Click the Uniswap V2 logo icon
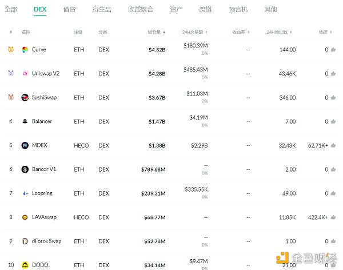This screenshot has width=343, height=270. click(x=25, y=74)
